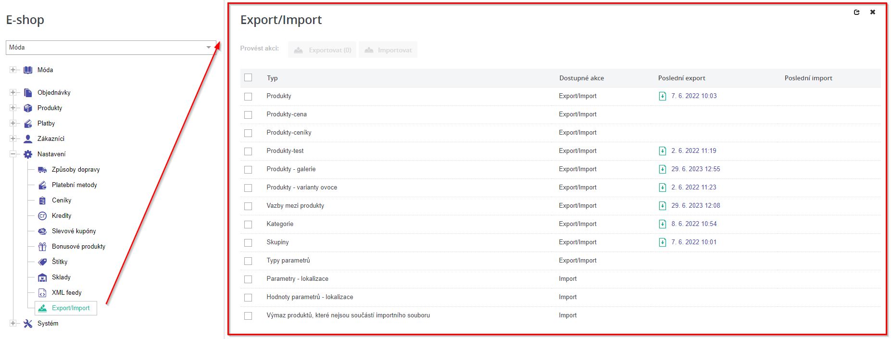Click the Zákazníci person icon

[x=28, y=139]
